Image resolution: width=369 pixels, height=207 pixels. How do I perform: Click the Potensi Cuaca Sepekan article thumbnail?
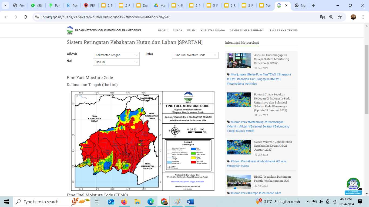[239, 100]
